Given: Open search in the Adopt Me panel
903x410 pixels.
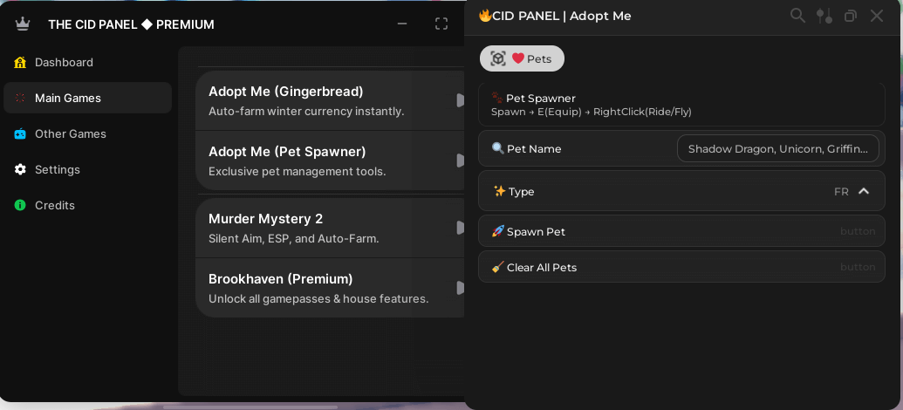Looking at the screenshot, I should tap(797, 16).
